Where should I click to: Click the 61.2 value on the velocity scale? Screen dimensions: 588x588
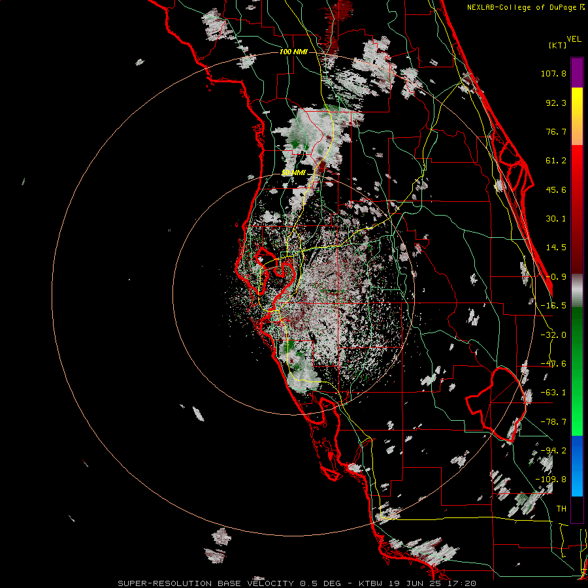point(556,161)
